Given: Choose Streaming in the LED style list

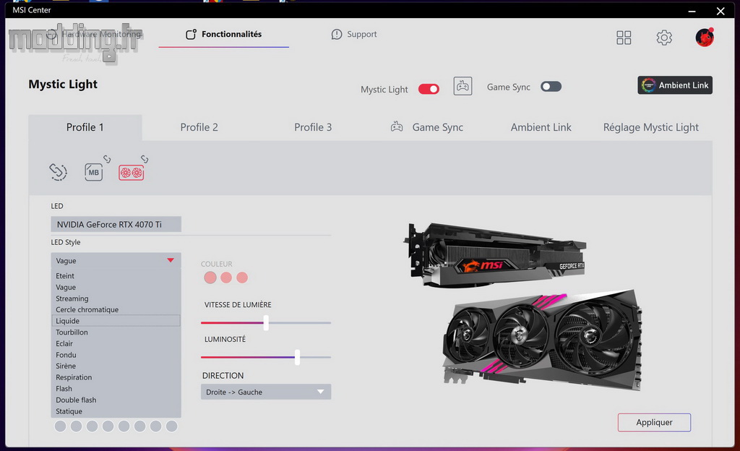Looking at the screenshot, I should pos(116,298).
